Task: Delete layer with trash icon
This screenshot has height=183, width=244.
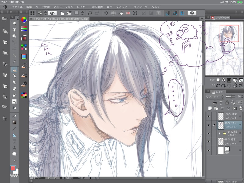Action: [241, 108]
